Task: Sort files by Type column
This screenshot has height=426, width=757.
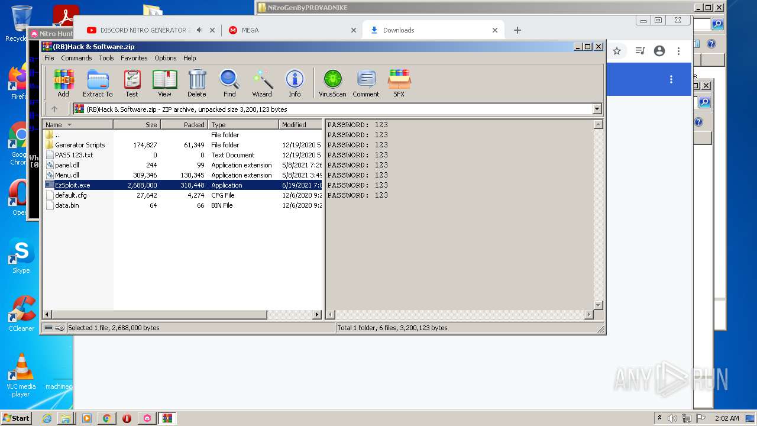Action: tap(243, 125)
